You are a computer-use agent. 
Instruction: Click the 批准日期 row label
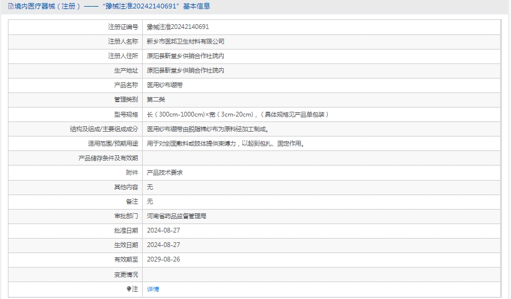(126, 230)
